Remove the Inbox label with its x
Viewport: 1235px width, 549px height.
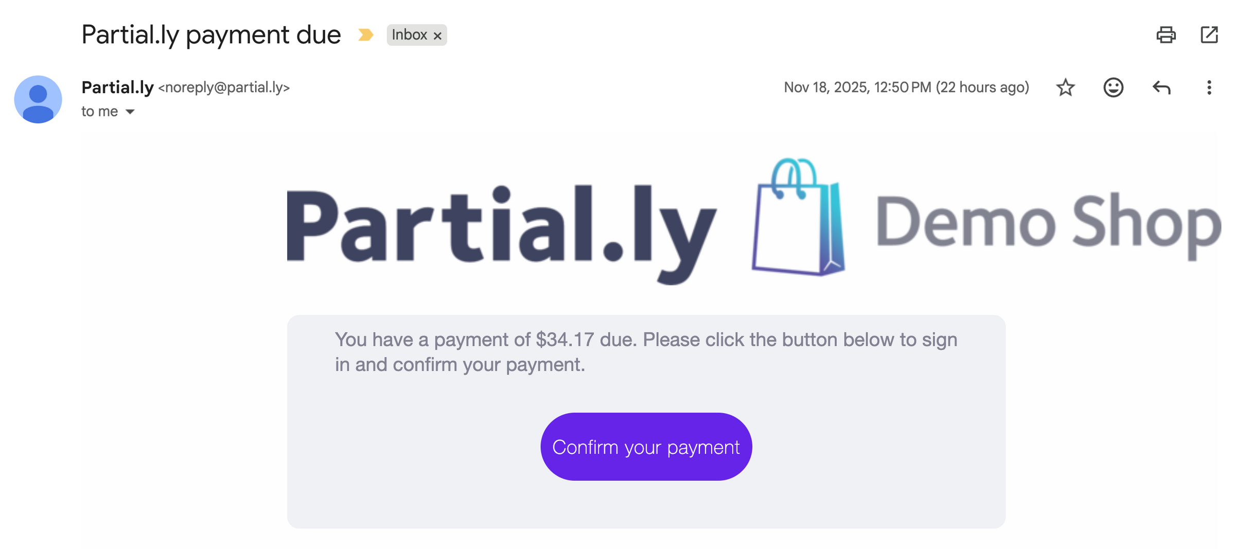pos(437,36)
